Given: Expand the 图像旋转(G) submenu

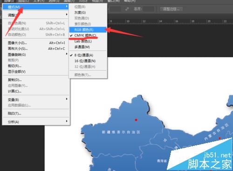Looking at the screenshot, I should [x=36, y=55].
